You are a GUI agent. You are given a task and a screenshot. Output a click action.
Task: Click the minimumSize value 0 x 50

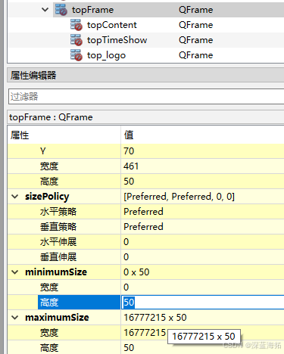point(136,272)
